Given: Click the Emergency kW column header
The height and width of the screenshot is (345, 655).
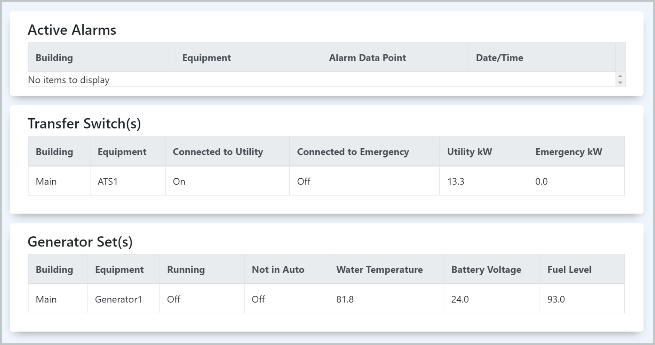Looking at the screenshot, I should pos(568,152).
